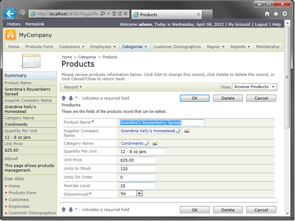The image size is (295, 221).
Task: Click the Quantity Per Unit input field
Action: pyautogui.click(x=142, y=152)
